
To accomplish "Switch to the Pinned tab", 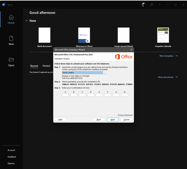I will pyautogui.click(x=46, y=66).
